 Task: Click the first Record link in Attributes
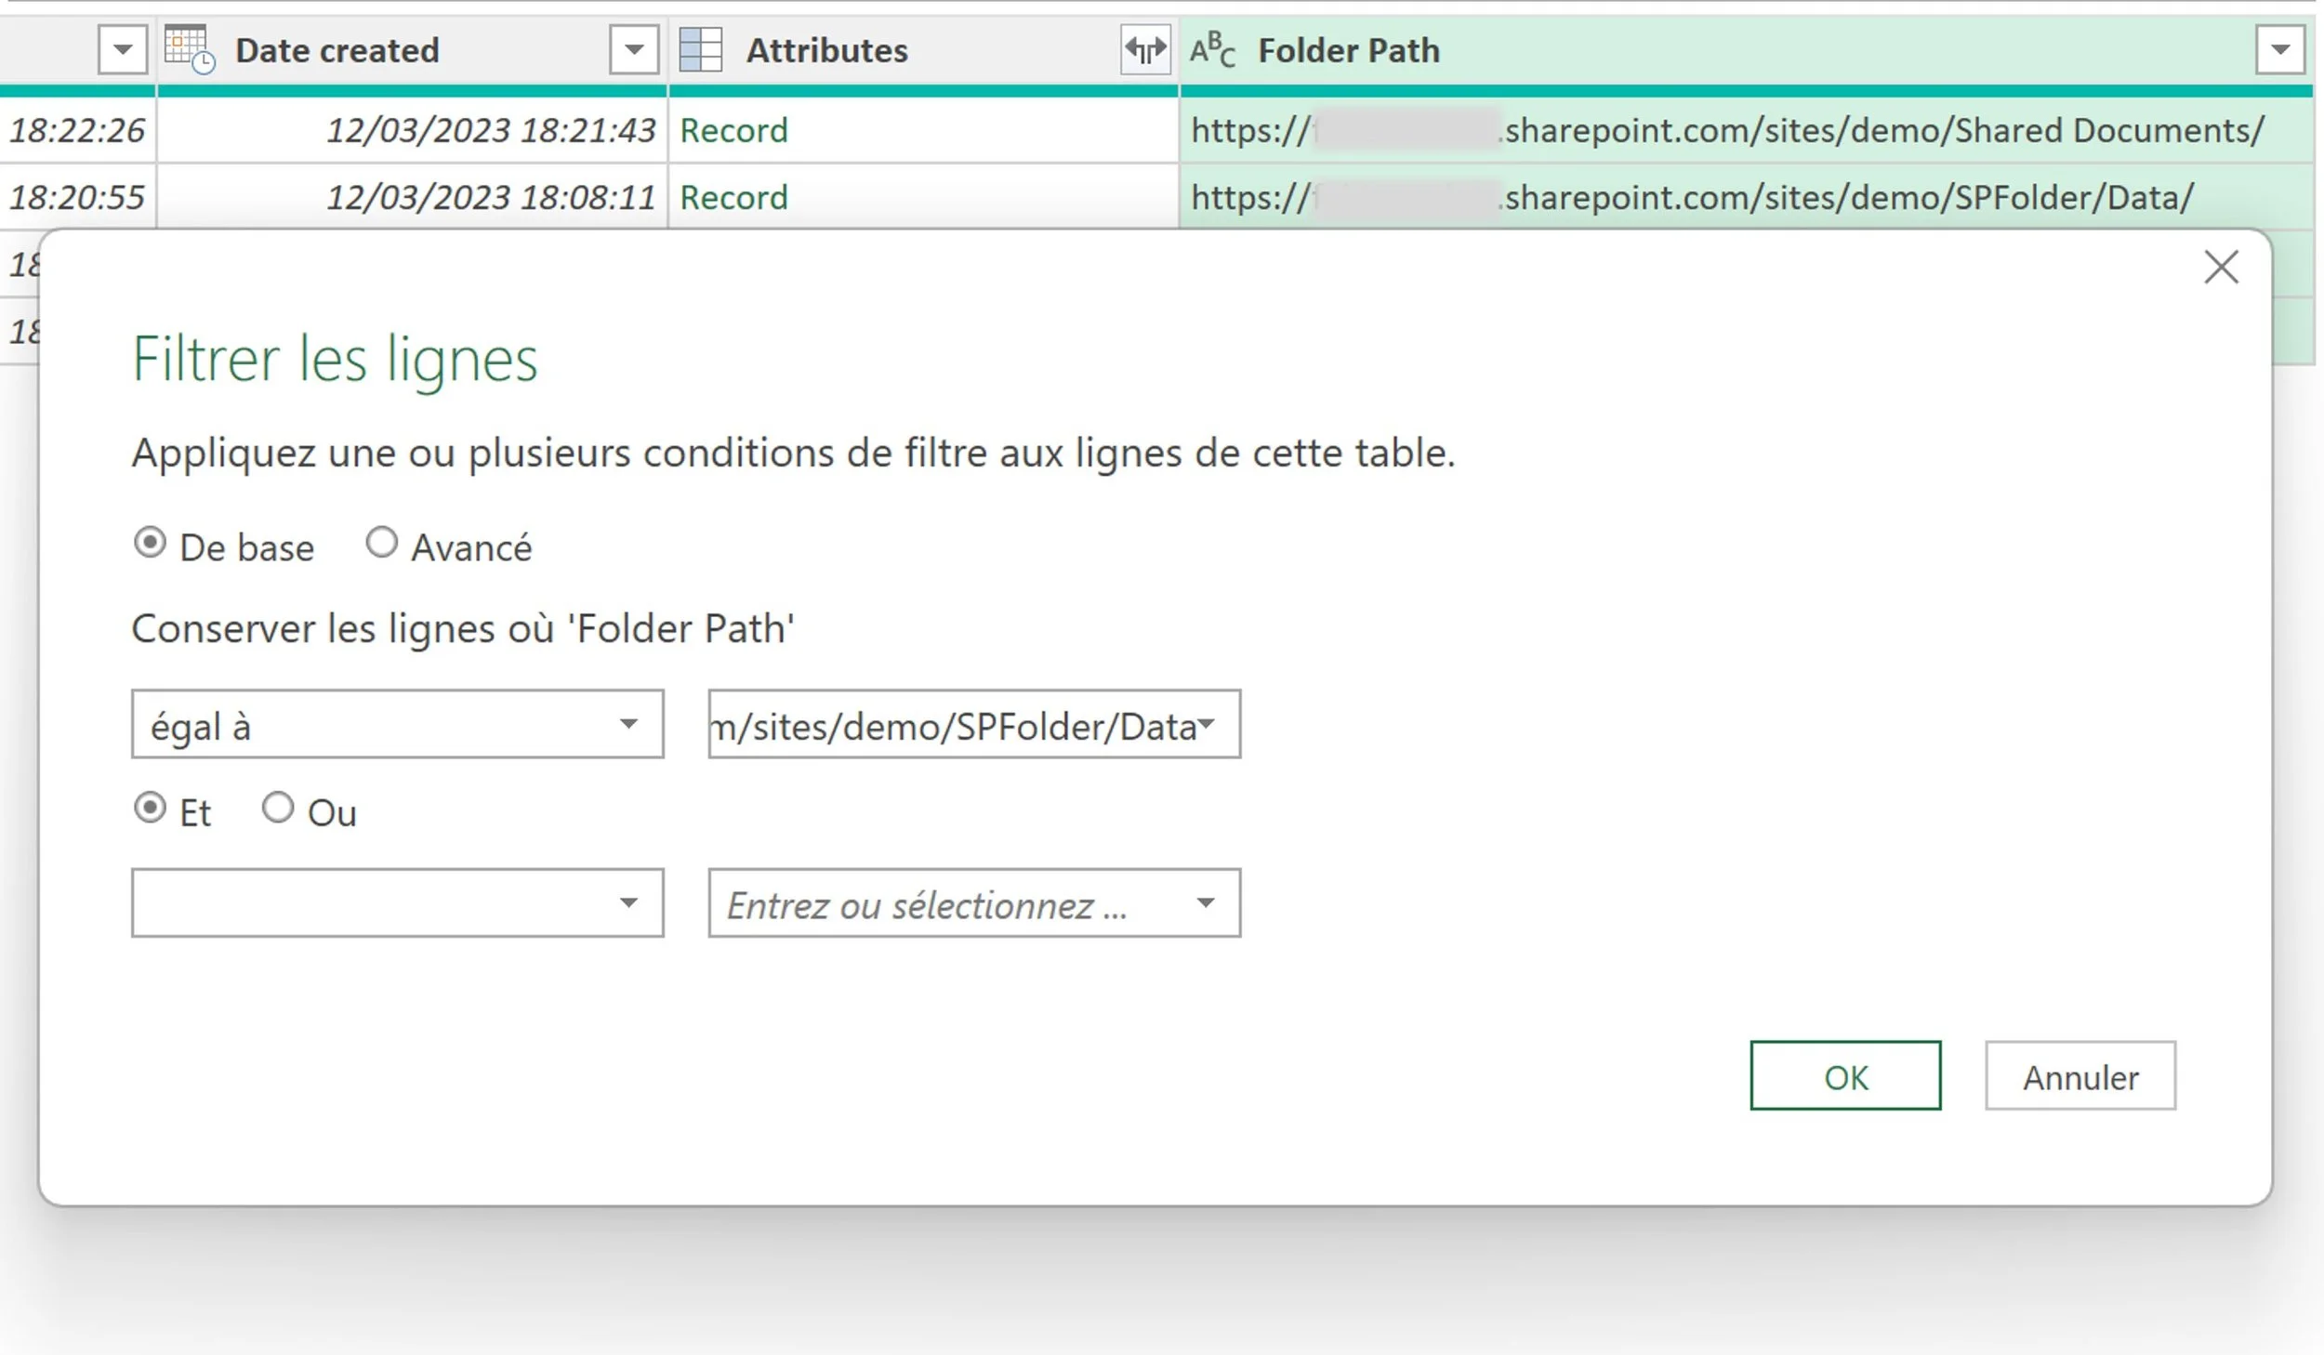pos(733,131)
